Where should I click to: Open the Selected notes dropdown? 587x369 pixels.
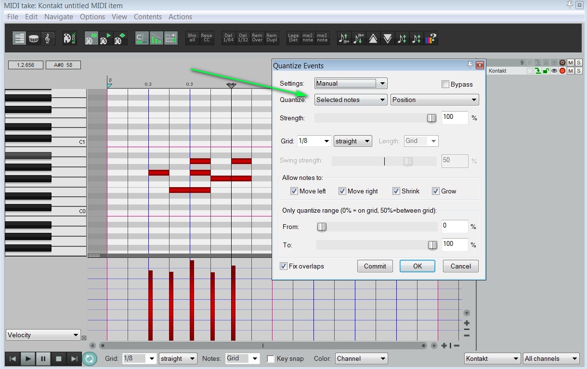pos(351,100)
